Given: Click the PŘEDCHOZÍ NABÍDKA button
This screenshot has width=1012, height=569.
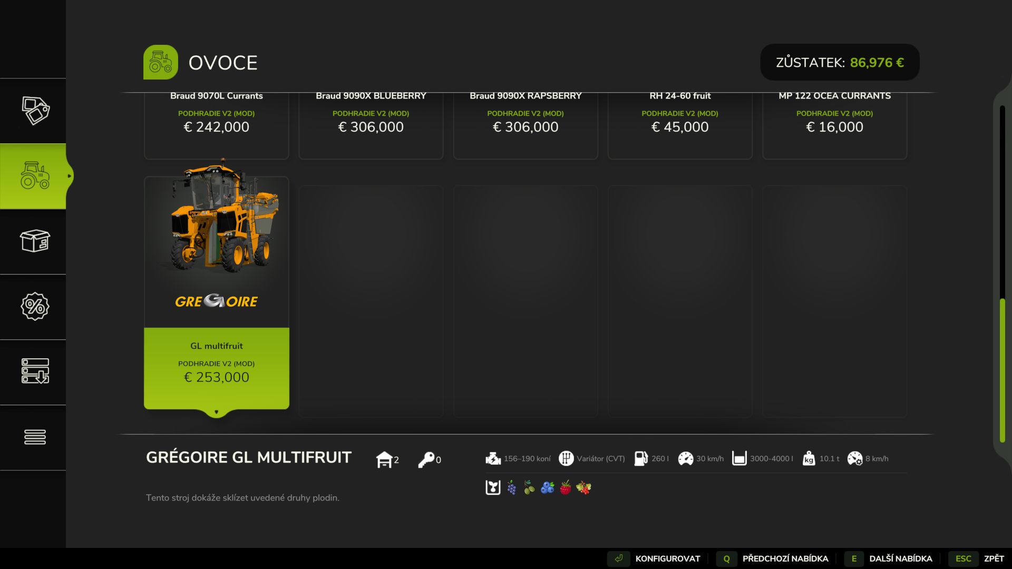Looking at the screenshot, I should tap(773, 558).
